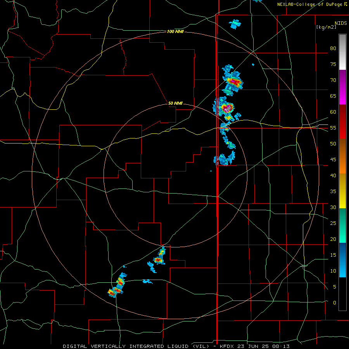Click the NIDS label above color scale

tap(341, 23)
